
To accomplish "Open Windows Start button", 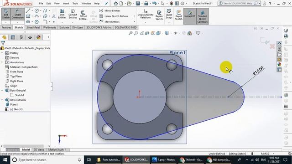I will click(5, 160).
